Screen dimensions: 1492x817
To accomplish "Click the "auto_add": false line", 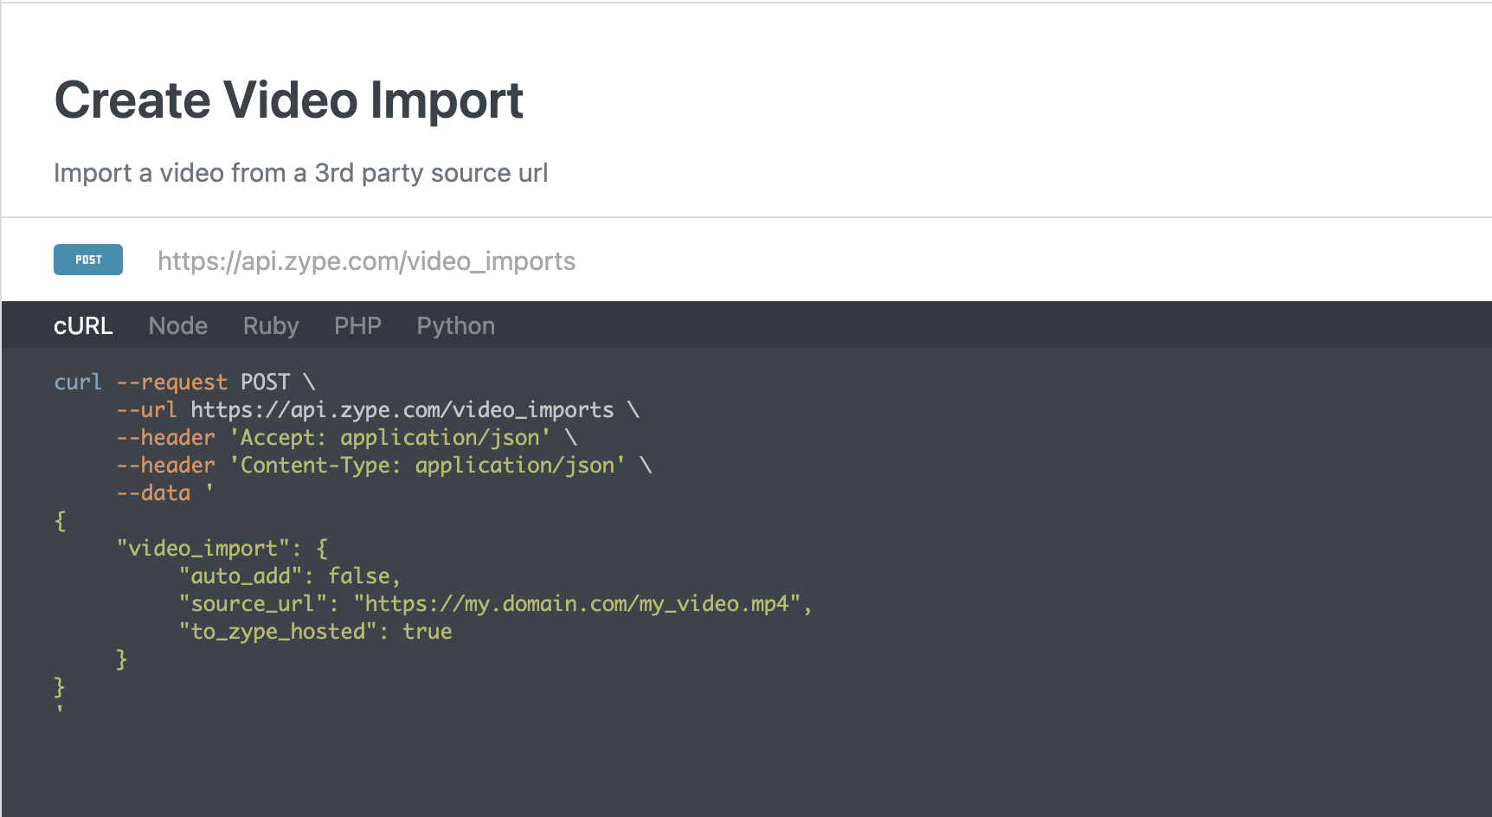I will click(290, 576).
